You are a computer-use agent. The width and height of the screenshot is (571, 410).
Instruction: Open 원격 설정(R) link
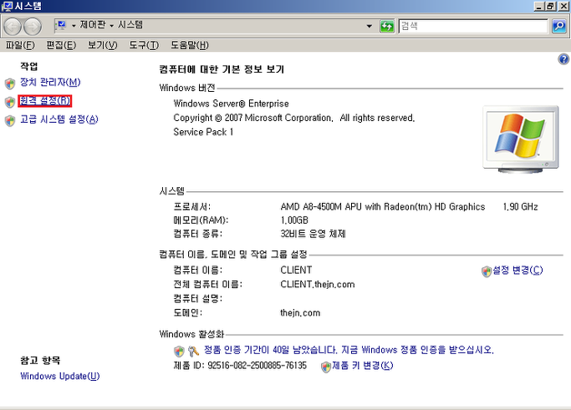(x=45, y=100)
